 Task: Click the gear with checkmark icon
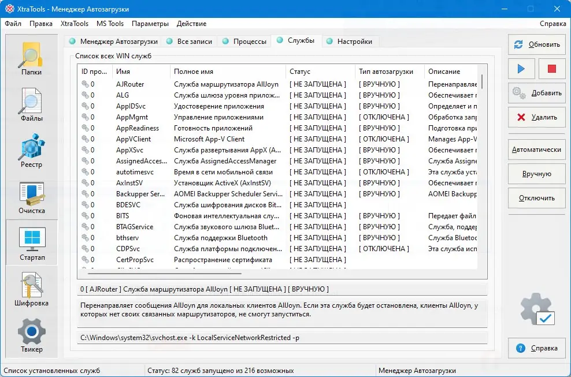tap(537, 309)
